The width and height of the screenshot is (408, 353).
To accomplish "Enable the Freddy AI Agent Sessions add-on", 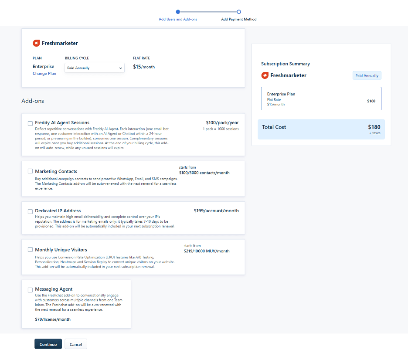I will click(x=31, y=123).
